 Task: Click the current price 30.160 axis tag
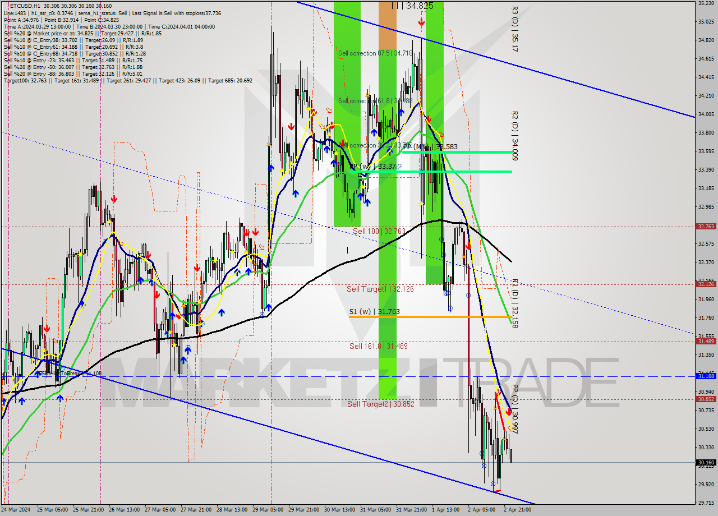(x=706, y=463)
